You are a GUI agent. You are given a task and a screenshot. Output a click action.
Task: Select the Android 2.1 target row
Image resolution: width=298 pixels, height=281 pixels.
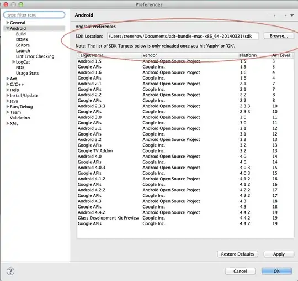tap(185, 84)
